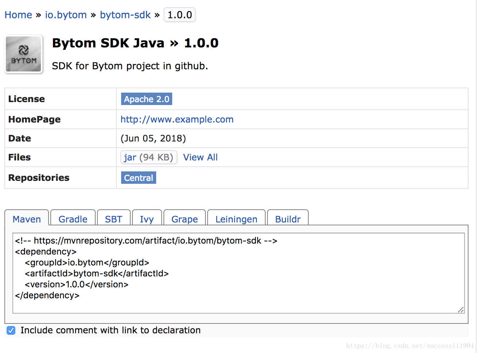
Task: Switch to the Buildr tab
Action: coord(288,219)
